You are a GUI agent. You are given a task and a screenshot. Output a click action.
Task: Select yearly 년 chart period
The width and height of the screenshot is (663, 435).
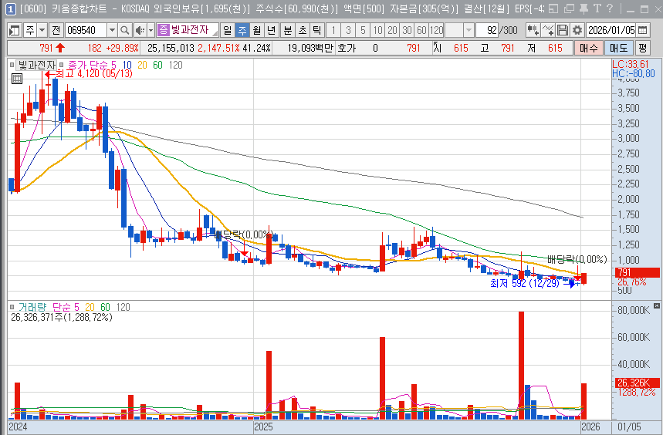pos(272,30)
